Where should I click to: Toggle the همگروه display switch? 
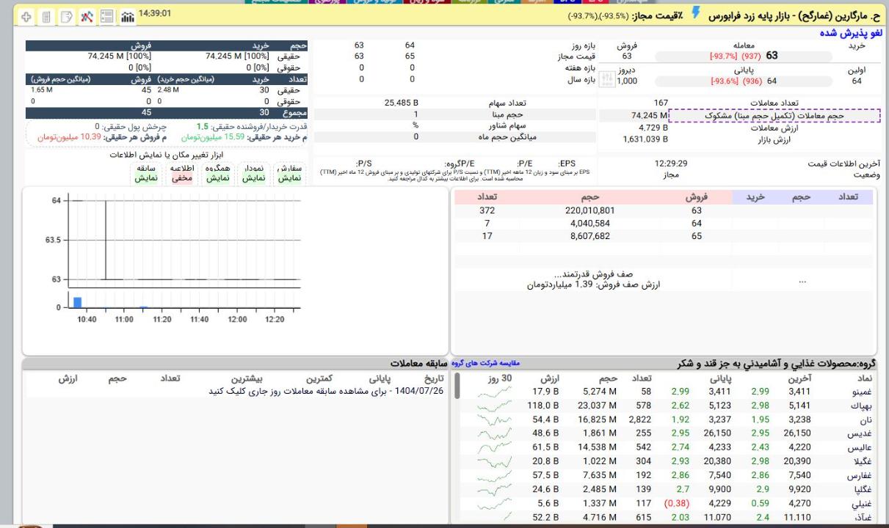coord(214,173)
